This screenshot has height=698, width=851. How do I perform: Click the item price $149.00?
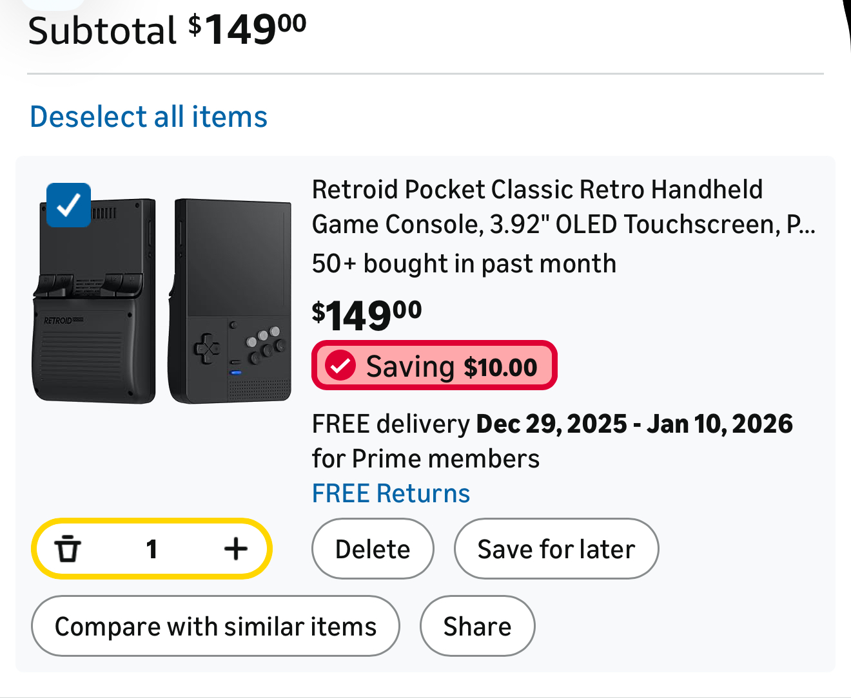[x=366, y=316]
